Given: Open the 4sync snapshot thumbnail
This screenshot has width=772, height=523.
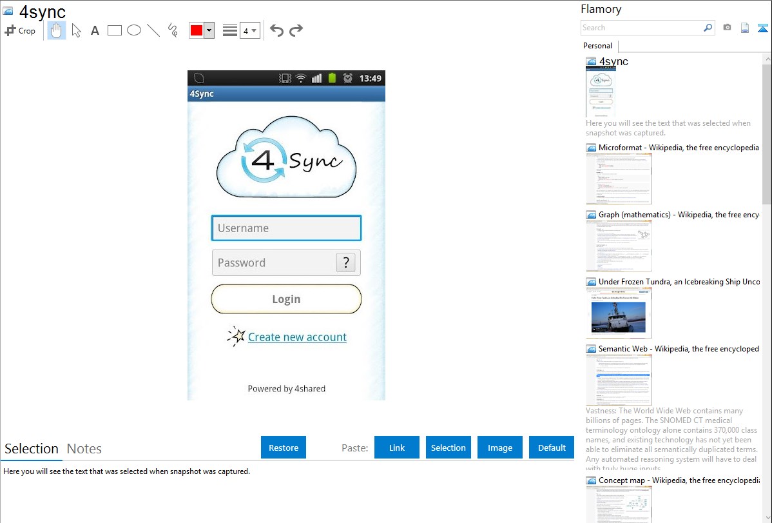Looking at the screenshot, I should (x=601, y=92).
